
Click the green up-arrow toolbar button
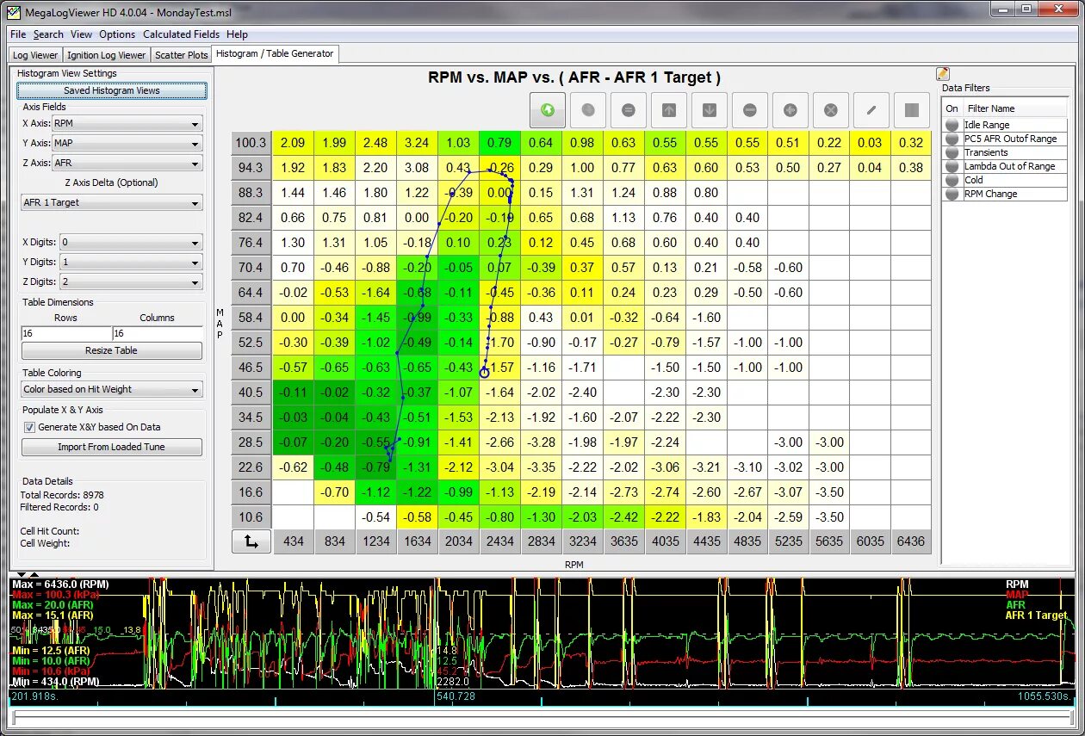547,110
